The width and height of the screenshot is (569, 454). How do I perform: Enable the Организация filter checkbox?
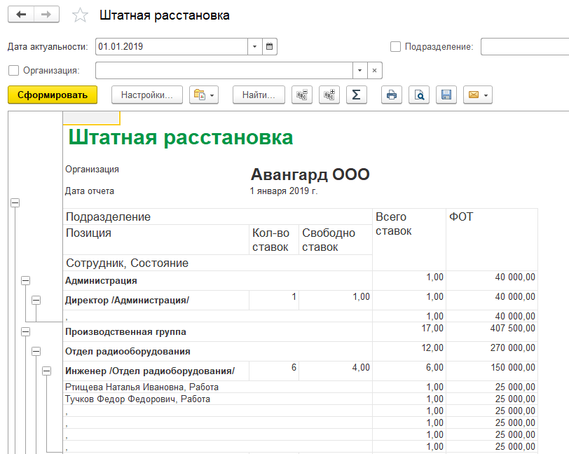click(x=13, y=70)
